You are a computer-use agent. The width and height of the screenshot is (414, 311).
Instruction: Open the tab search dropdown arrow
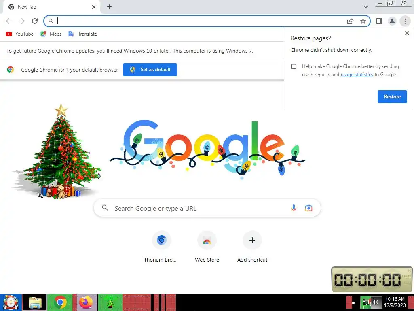(x=365, y=7)
